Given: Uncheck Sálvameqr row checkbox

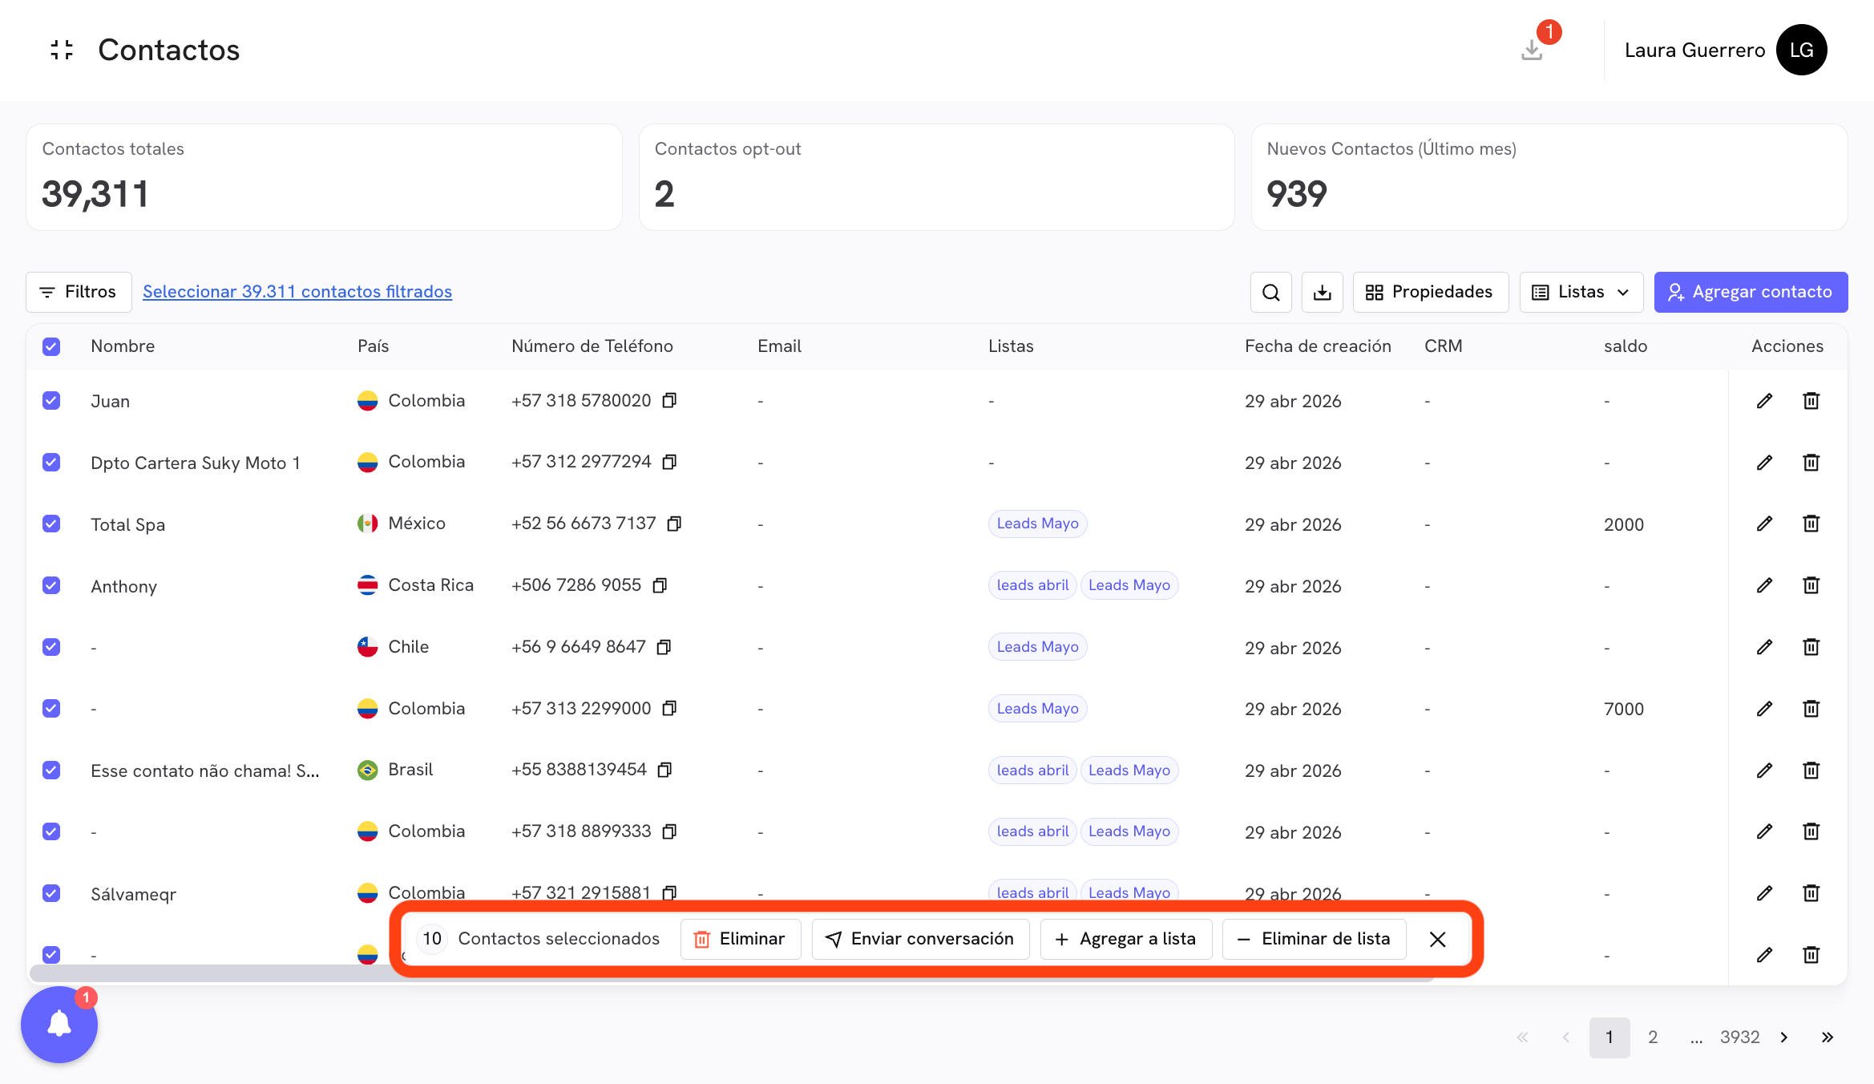Looking at the screenshot, I should (x=51, y=893).
